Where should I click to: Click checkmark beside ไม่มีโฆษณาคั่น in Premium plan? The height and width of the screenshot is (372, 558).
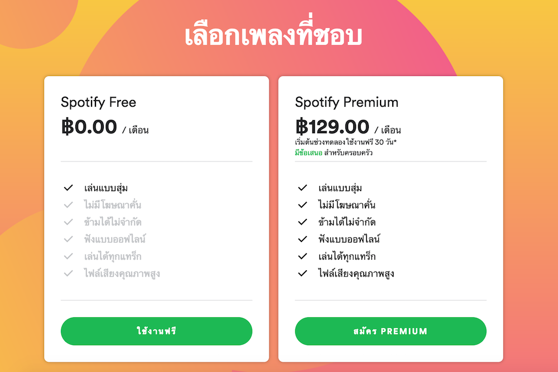point(303,205)
